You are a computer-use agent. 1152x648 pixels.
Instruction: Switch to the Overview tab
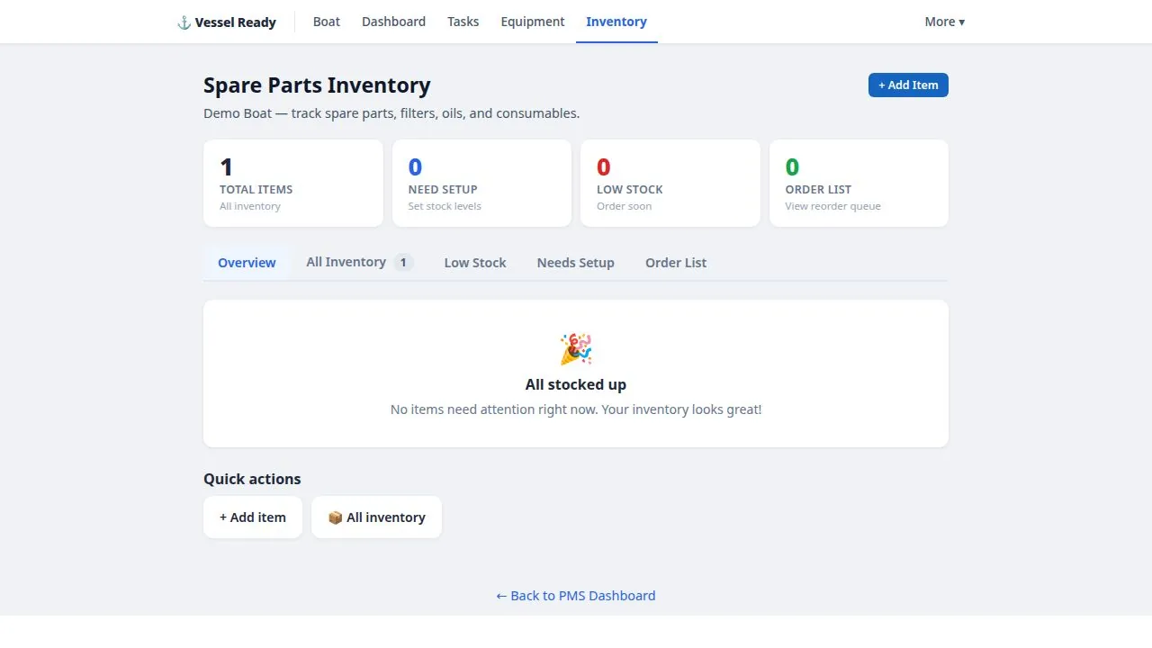click(247, 263)
